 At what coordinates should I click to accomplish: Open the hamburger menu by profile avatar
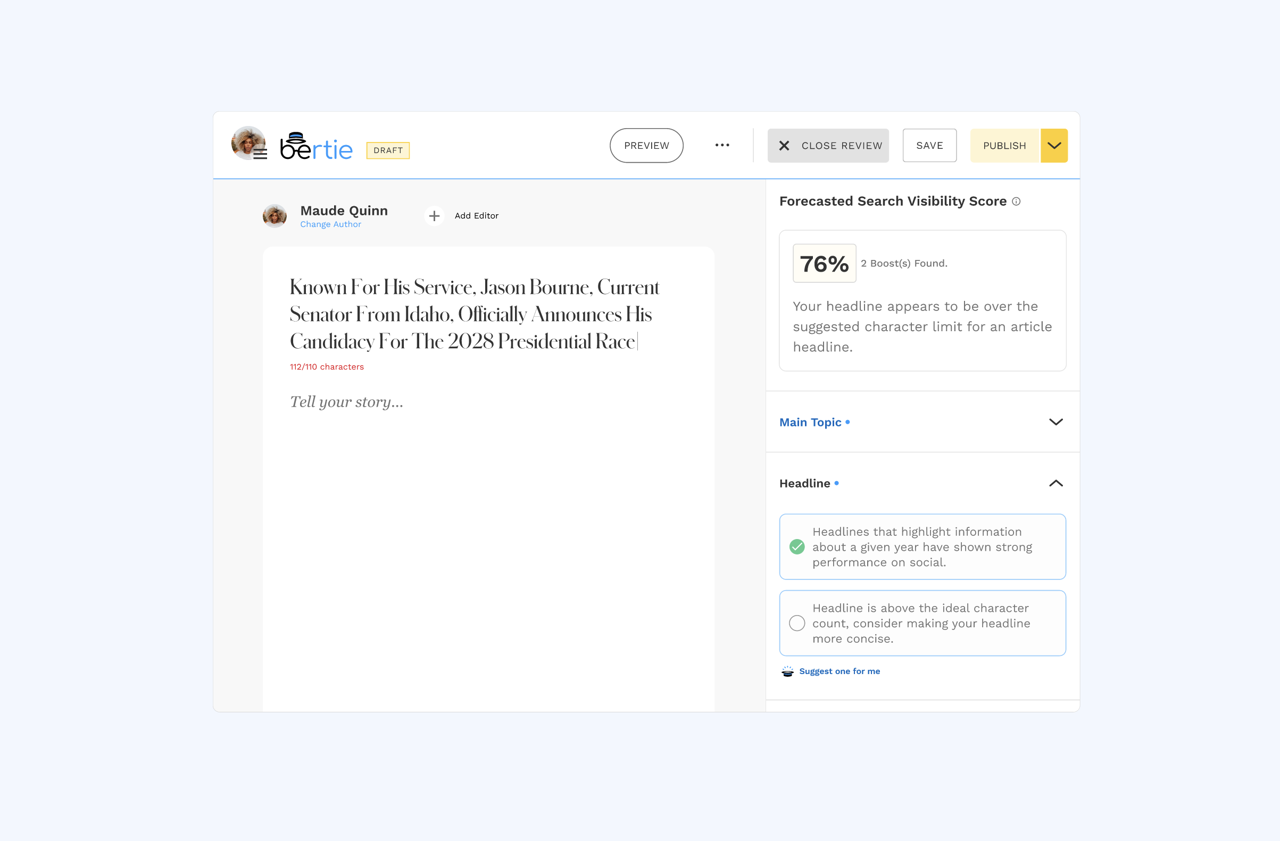point(260,155)
